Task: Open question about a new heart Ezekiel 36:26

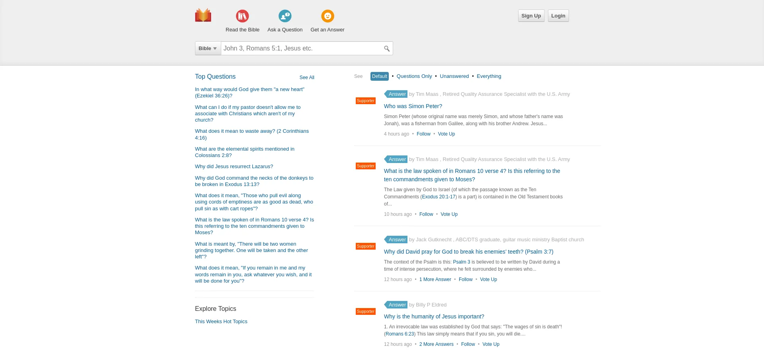Action: tap(249, 93)
